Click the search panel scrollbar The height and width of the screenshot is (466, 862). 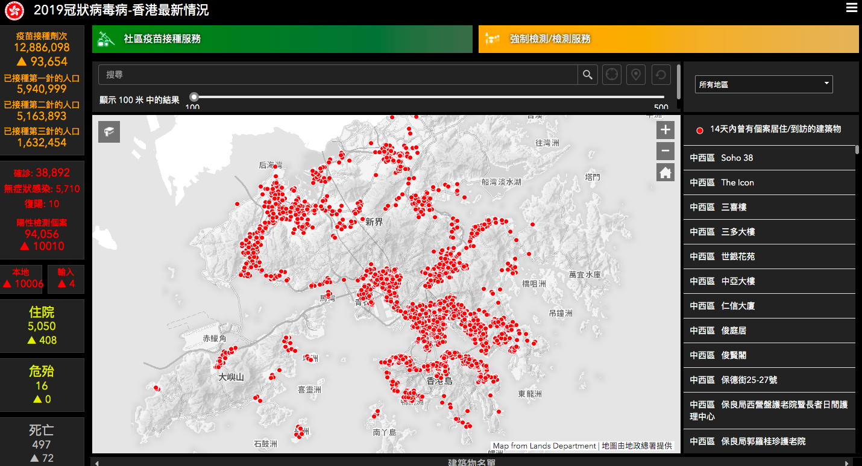coord(679,82)
